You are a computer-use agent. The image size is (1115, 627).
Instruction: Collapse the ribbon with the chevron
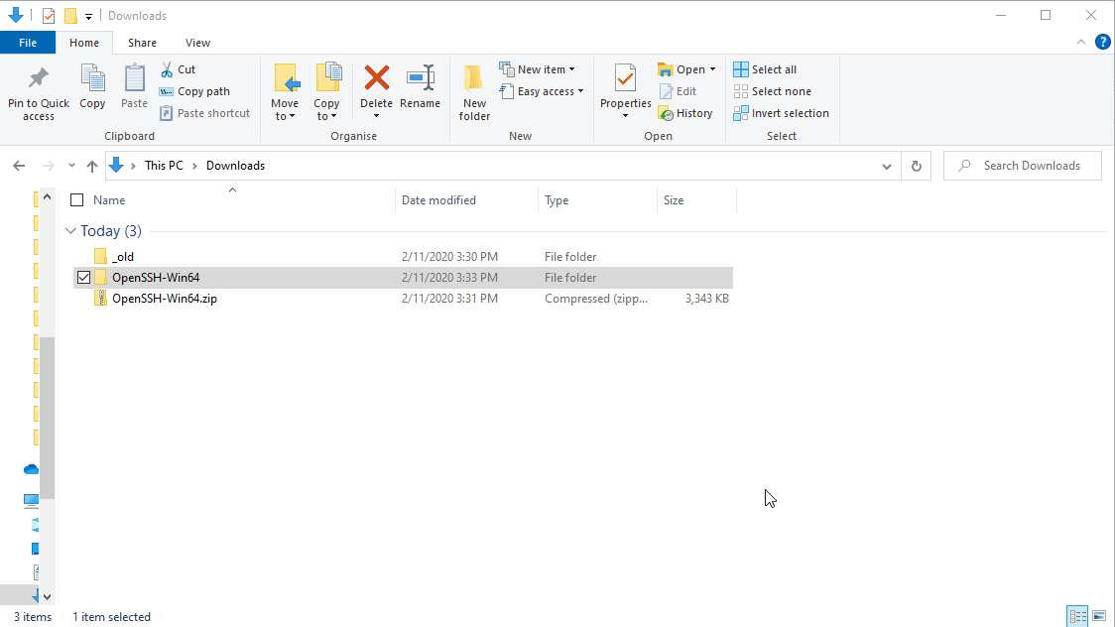(1081, 43)
